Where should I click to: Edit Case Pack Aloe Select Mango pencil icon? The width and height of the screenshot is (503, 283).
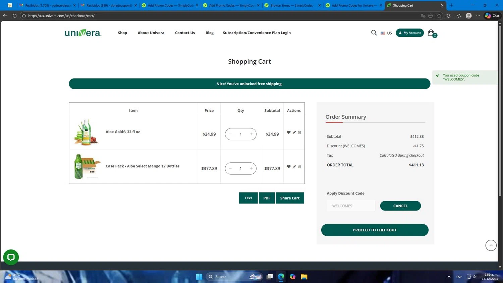294,167
